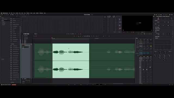This screenshot has width=174, height=98.
Task: Open the Sound Library panel
Action: [x=22, y=15]
